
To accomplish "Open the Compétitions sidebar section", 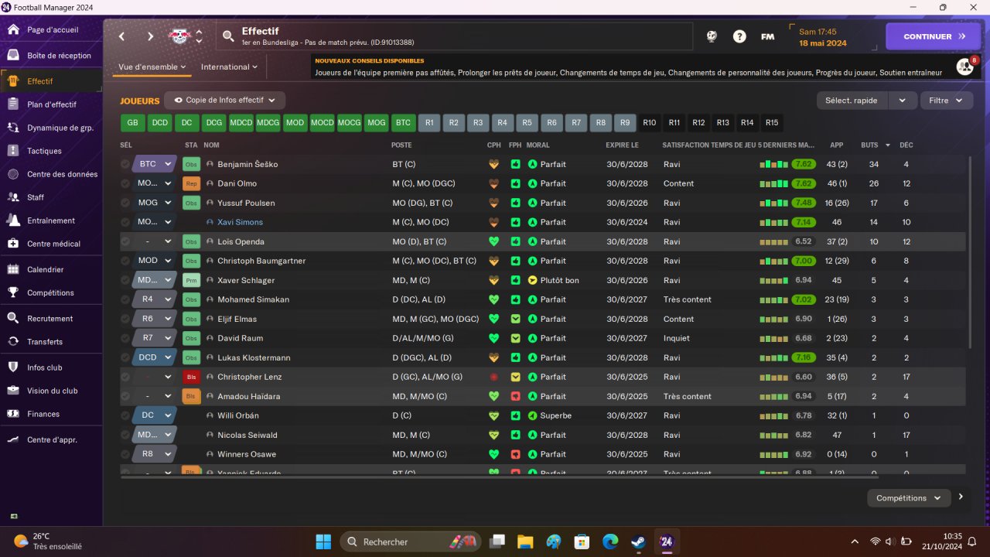I will (50, 293).
